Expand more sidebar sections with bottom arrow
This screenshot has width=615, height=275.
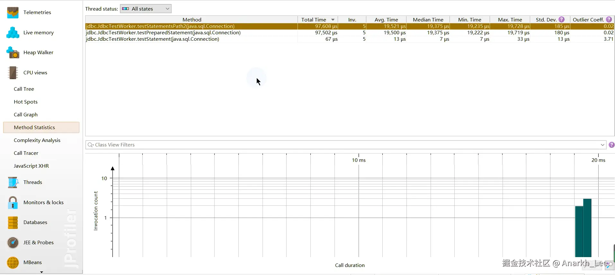pos(41,272)
